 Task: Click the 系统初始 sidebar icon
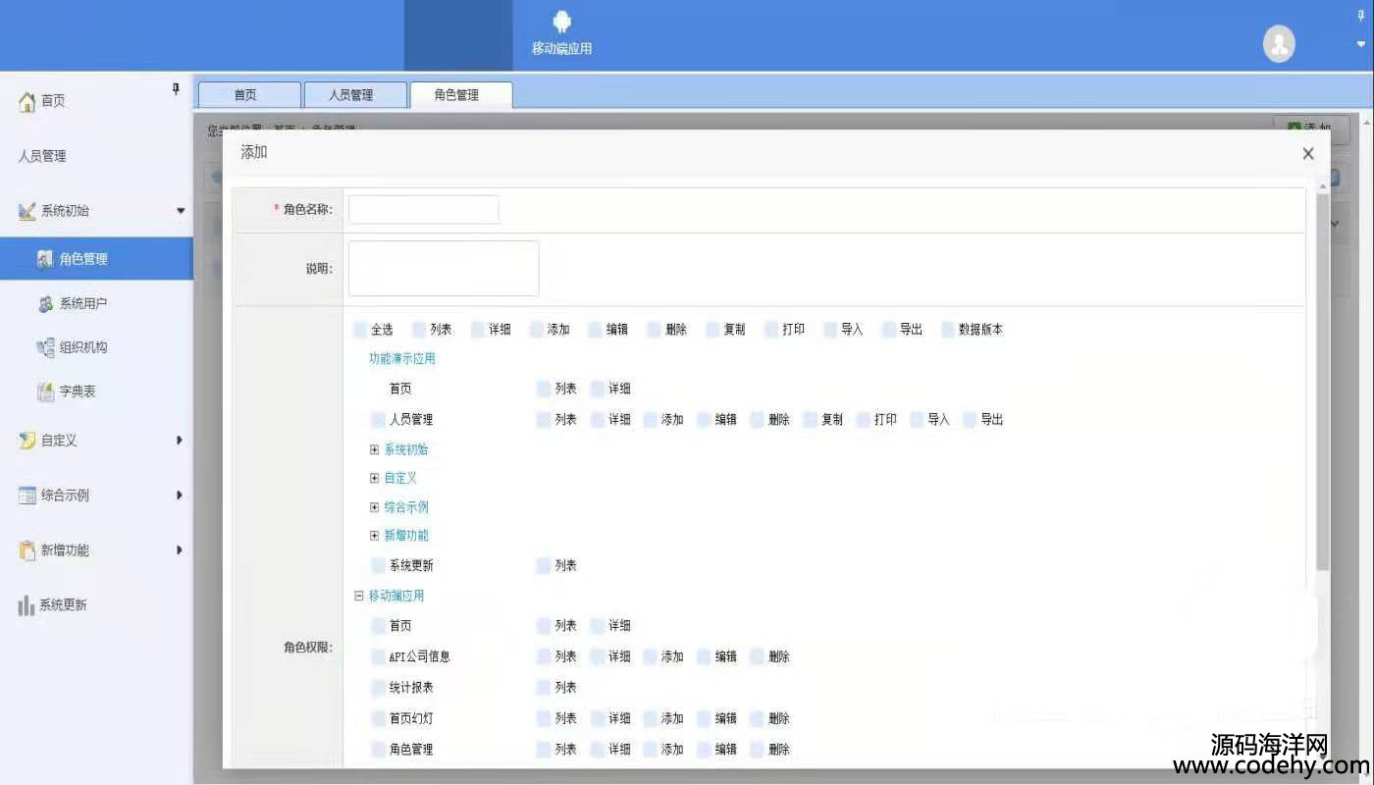click(27, 211)
